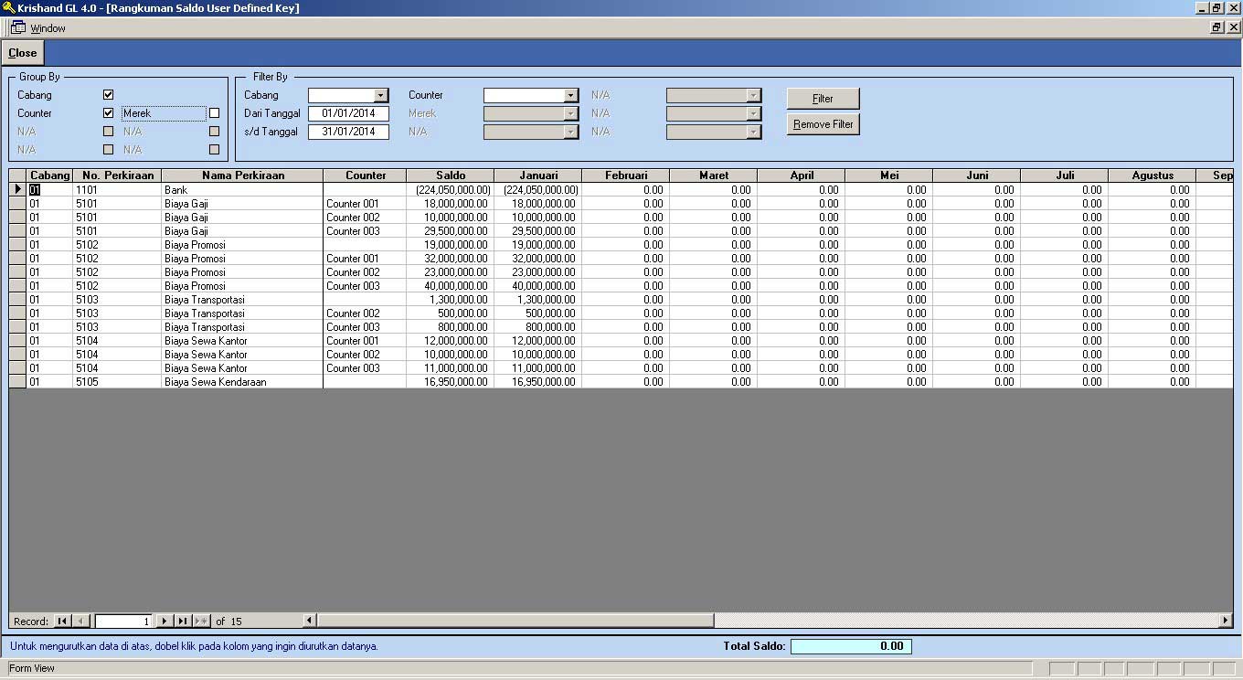Click the April column header
The width and height of the screenshot is (1243, 680).
(x=802, y=175)
